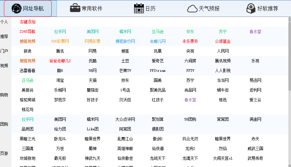
Task: Open the 大众点评网 link
Action: [125, 120]
